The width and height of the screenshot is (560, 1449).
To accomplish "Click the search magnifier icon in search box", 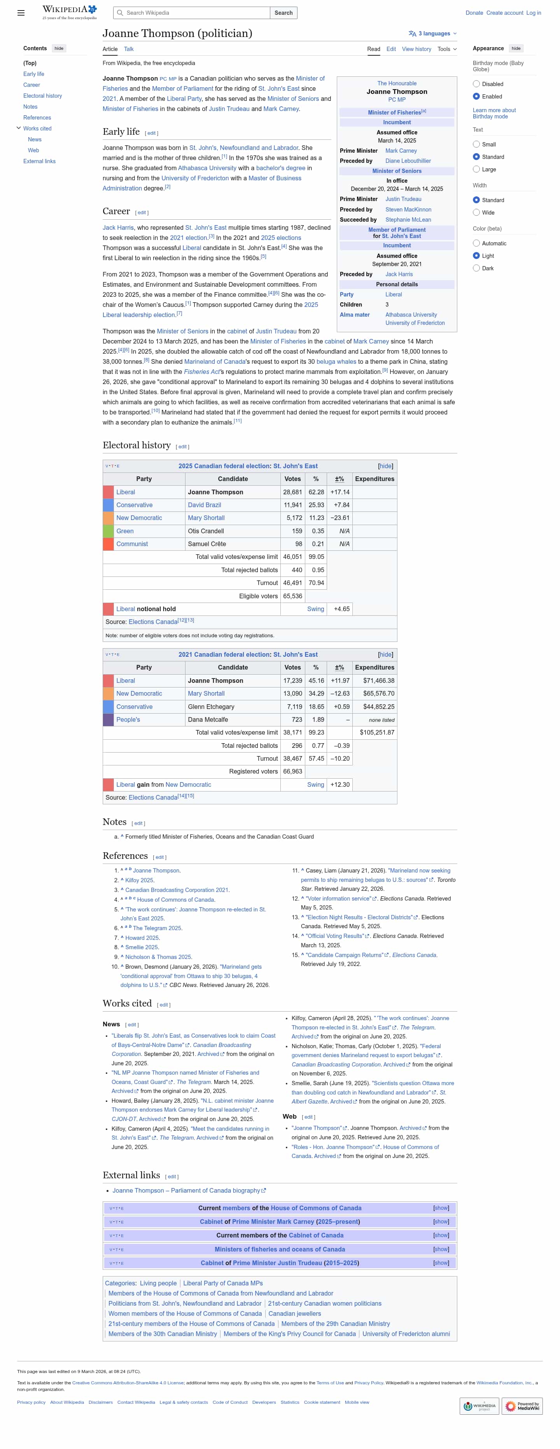I will (120, 13).
